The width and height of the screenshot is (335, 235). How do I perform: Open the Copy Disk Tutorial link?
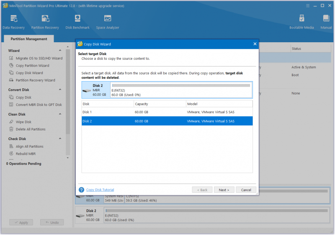pos(100,190)
